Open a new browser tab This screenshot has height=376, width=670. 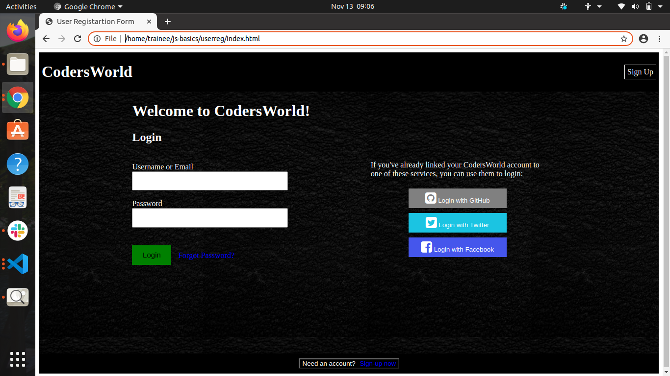pyautogui.click(x=168, y=22)
